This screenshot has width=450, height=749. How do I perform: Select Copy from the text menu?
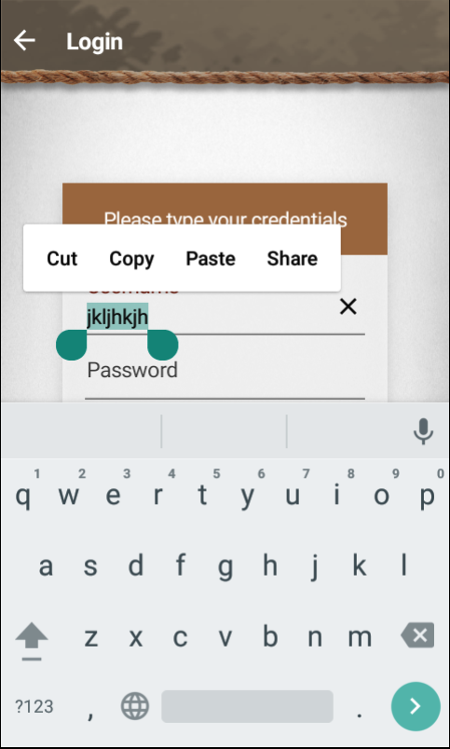point(131,258)
